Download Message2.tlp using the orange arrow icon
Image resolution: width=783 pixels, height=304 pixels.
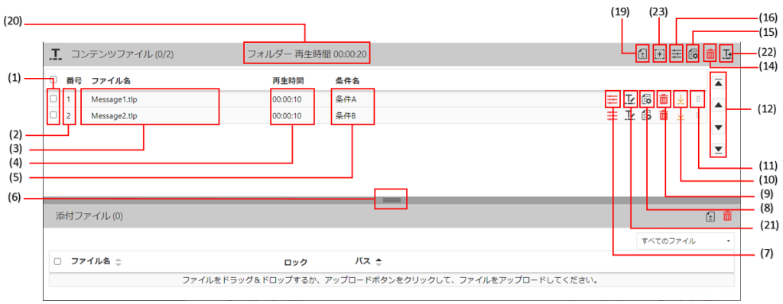click(680, 116)
